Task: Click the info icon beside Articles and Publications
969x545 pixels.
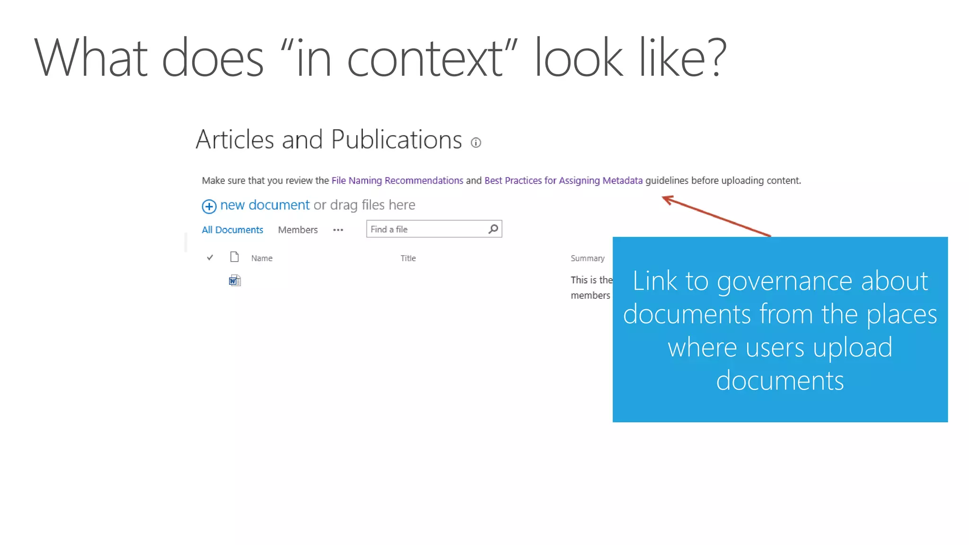Action: click(476, 142)
